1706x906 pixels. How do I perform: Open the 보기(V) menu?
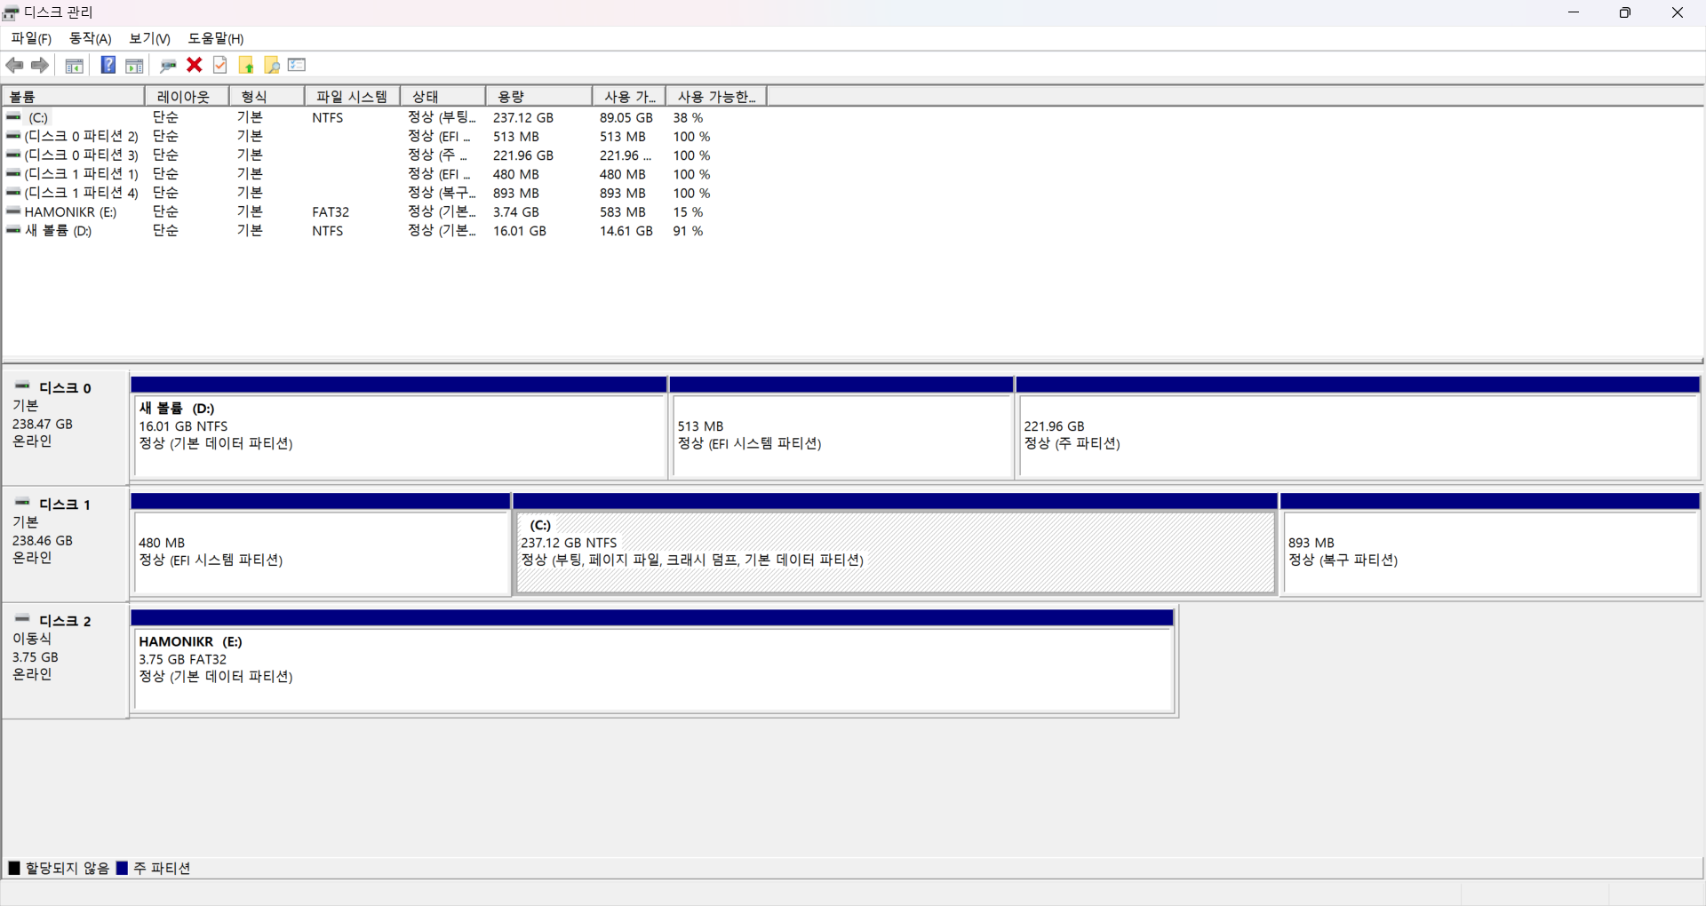[x=149, y=38]
